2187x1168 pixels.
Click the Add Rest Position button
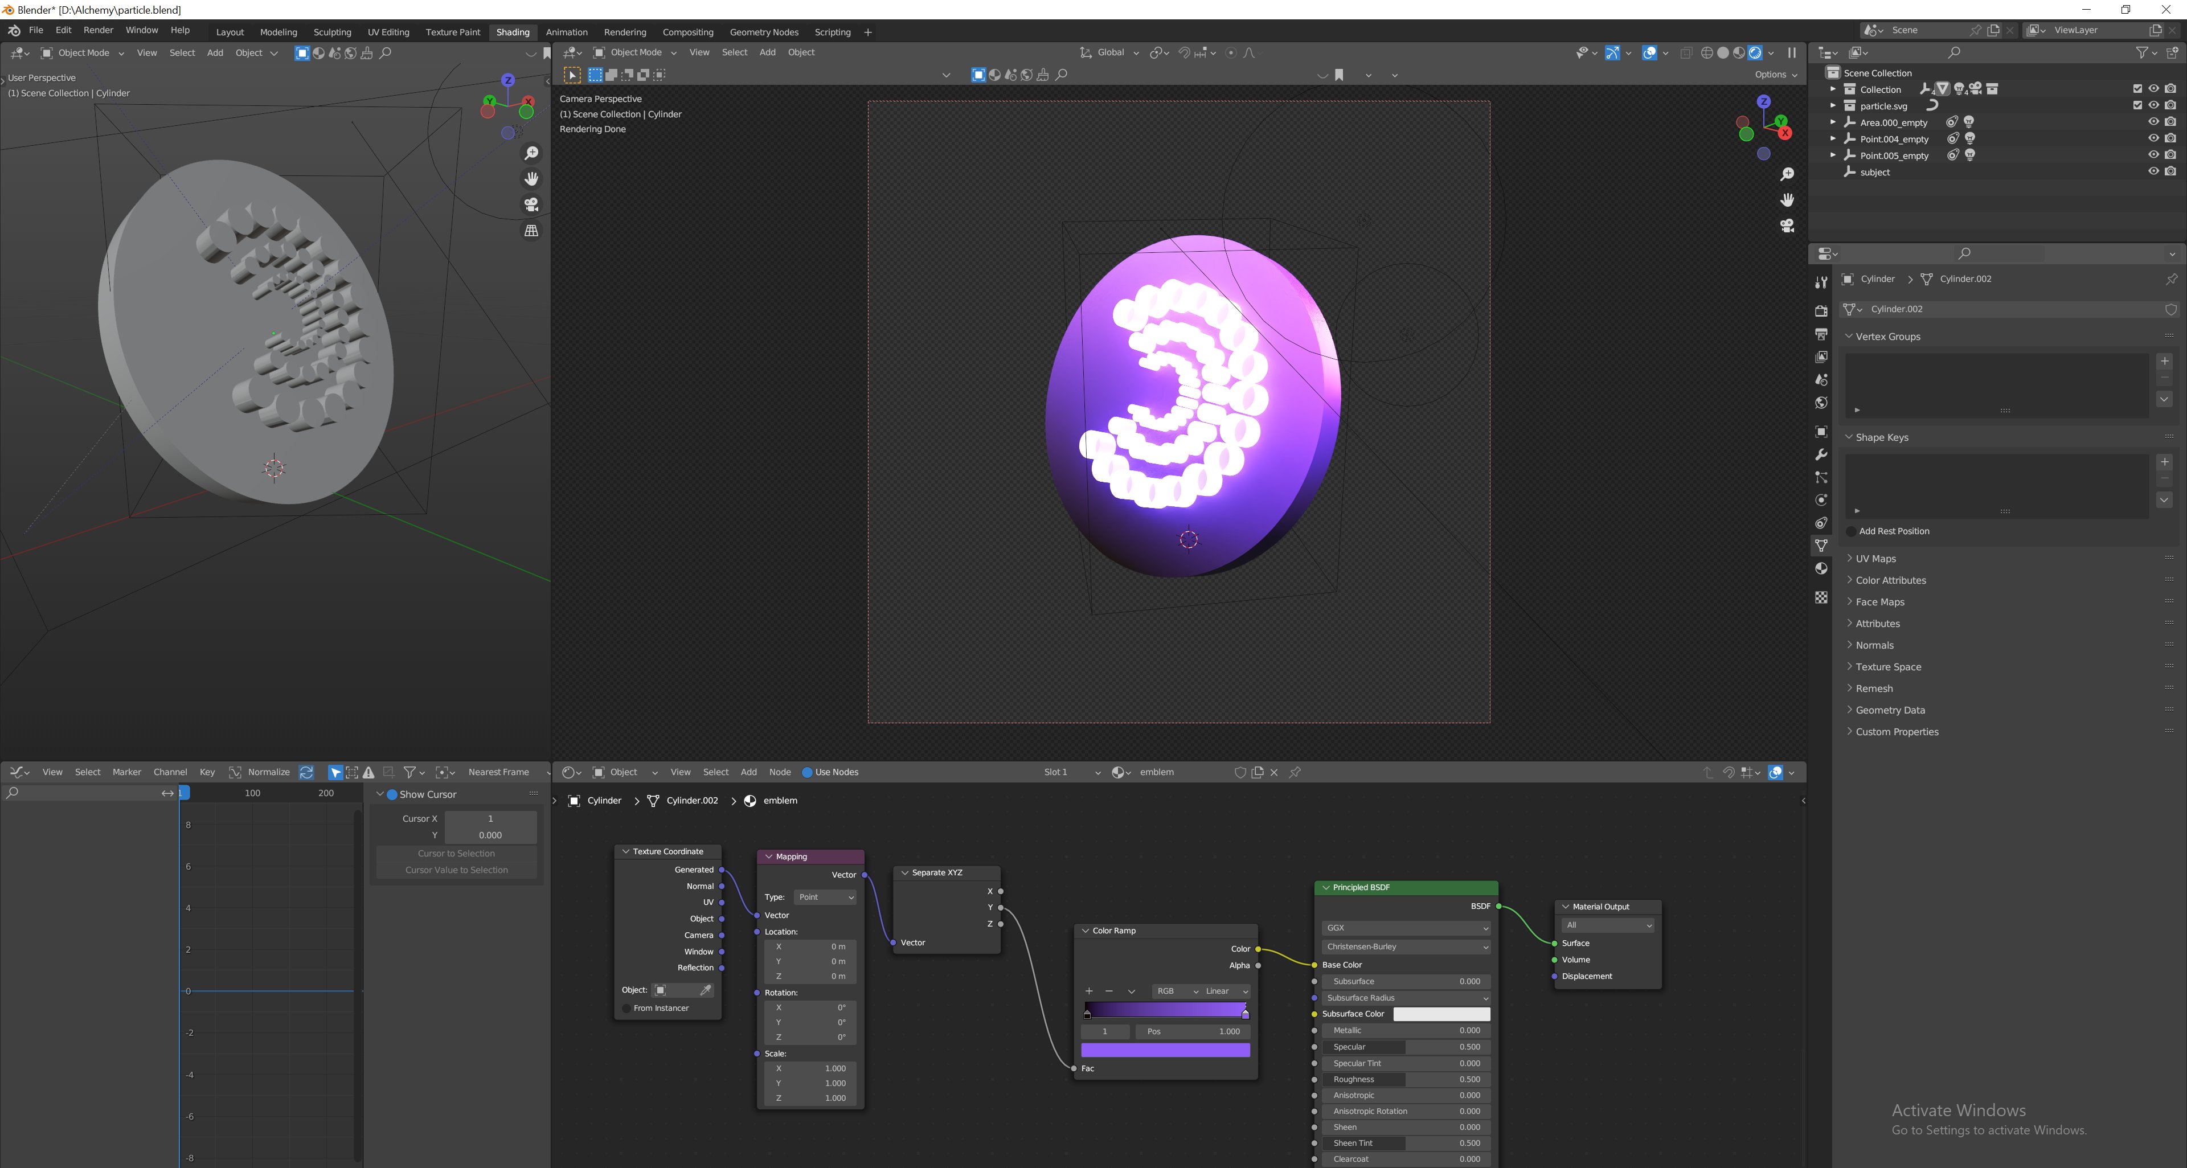pyautogui.click(x=1893, y=531)
